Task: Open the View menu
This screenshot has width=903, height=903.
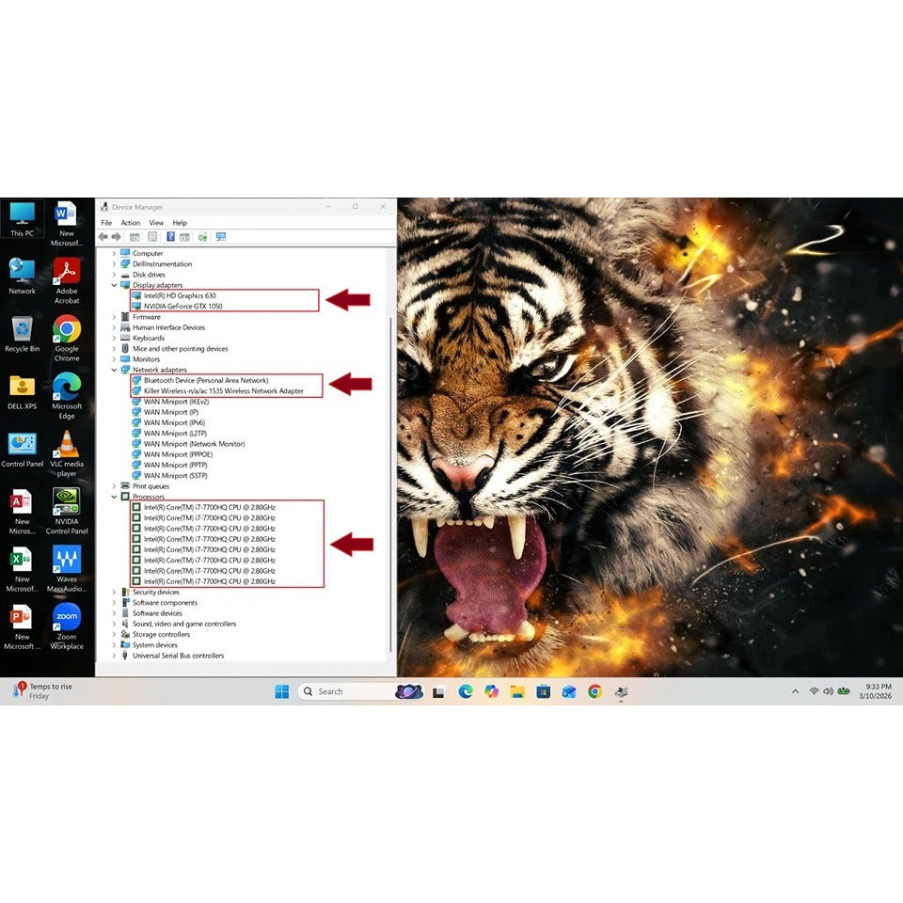Action: pyautogui.click(x=156, y=223)
